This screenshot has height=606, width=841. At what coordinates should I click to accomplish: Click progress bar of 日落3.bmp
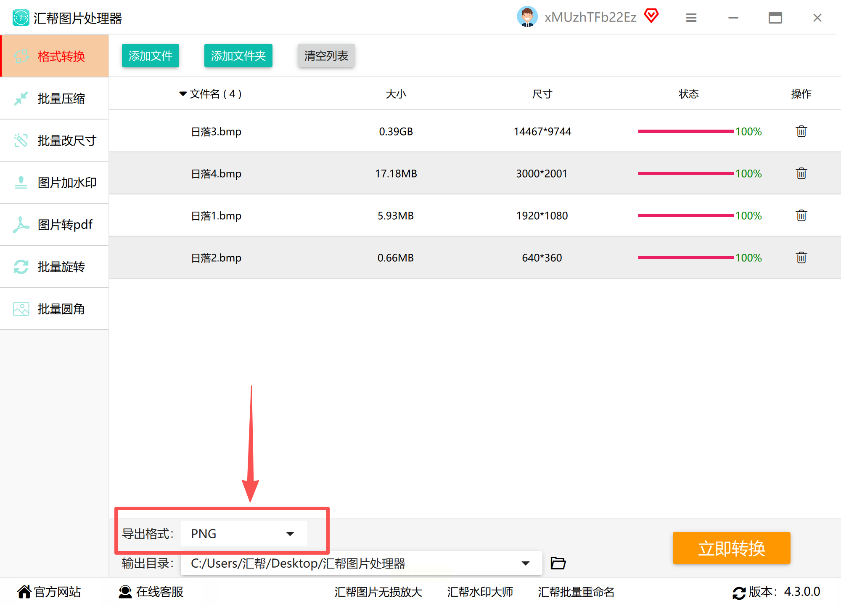685,131
